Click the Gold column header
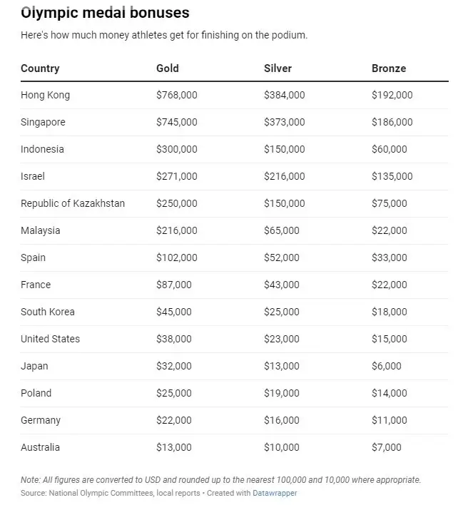The width and height of the screenshot is (463, 510). coord(168,68)
